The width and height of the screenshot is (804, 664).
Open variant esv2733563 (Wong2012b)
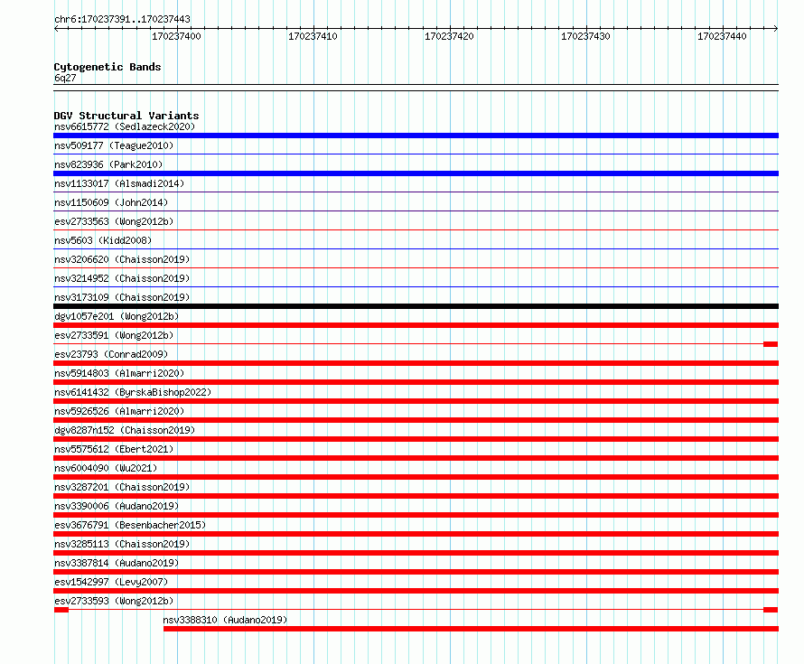tap(114, 221)
